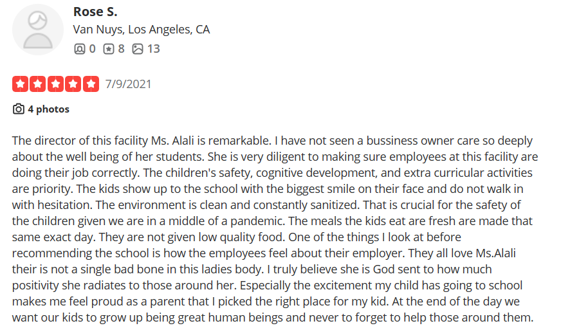Viewport: 561px width, 328px height.
Task: Click the friend count number 0
Action: click(x=92, y=49)
